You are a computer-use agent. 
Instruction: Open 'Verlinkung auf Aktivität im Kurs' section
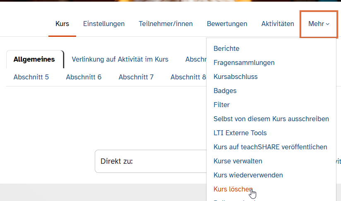[120, 59]
